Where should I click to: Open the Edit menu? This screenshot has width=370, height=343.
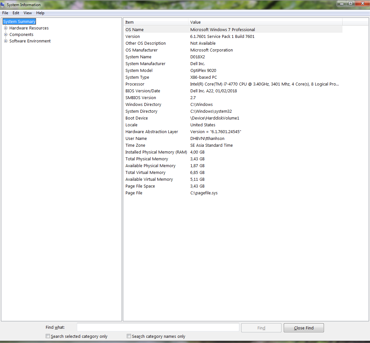[16, 13]
